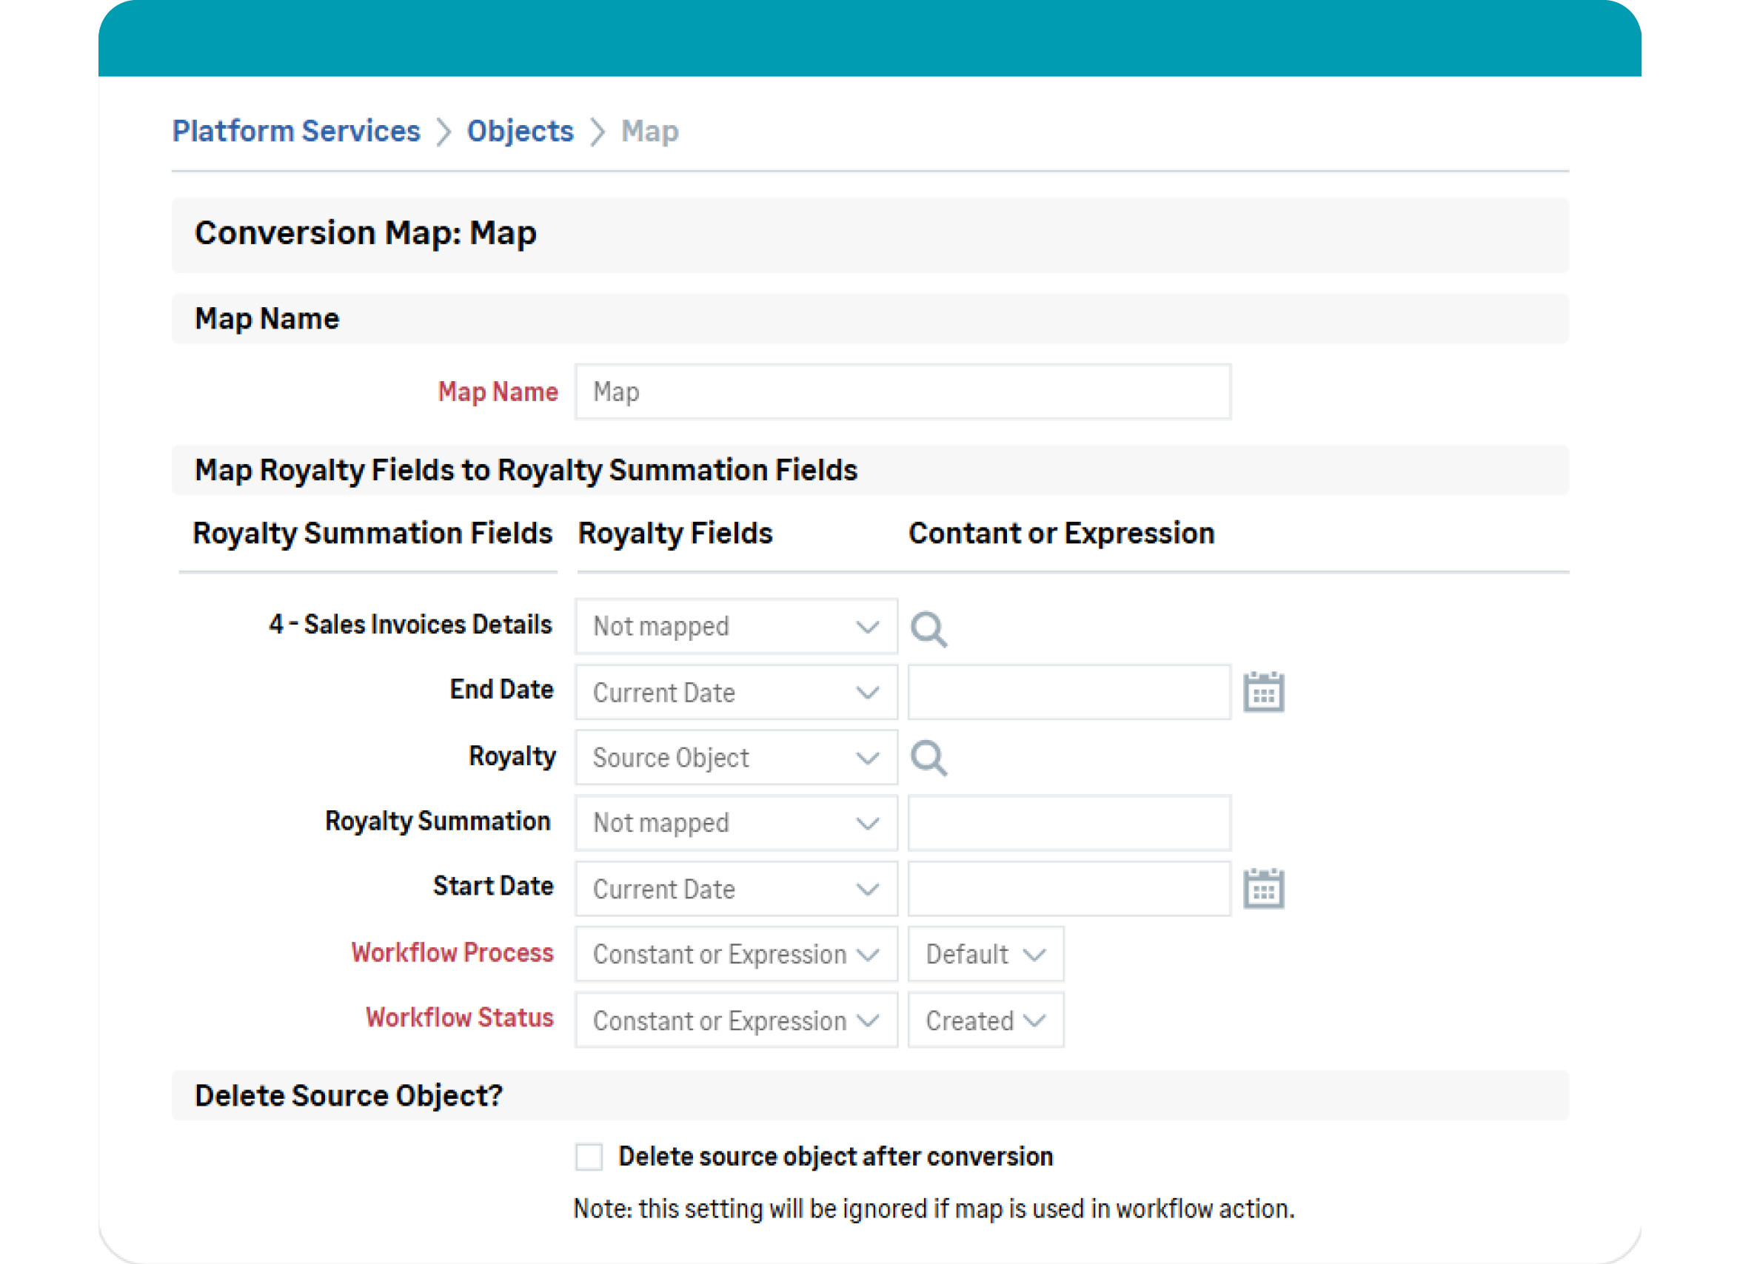Open Royalty Source Object dropdown

(736, 758)
